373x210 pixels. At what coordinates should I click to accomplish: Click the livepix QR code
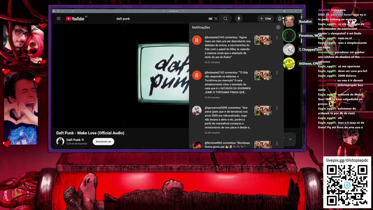point(347,185)
